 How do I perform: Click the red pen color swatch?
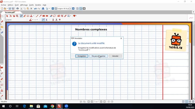(x=30, y=20)
